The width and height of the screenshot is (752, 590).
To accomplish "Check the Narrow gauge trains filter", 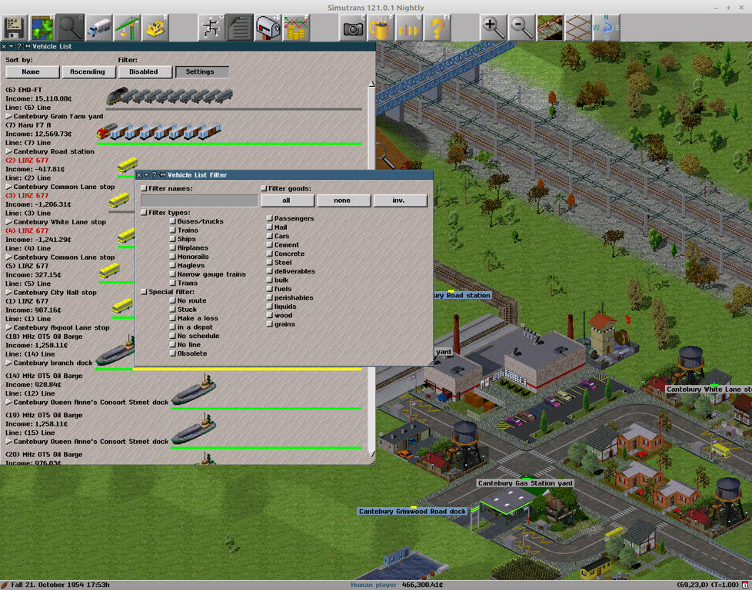I will [173, 274].
